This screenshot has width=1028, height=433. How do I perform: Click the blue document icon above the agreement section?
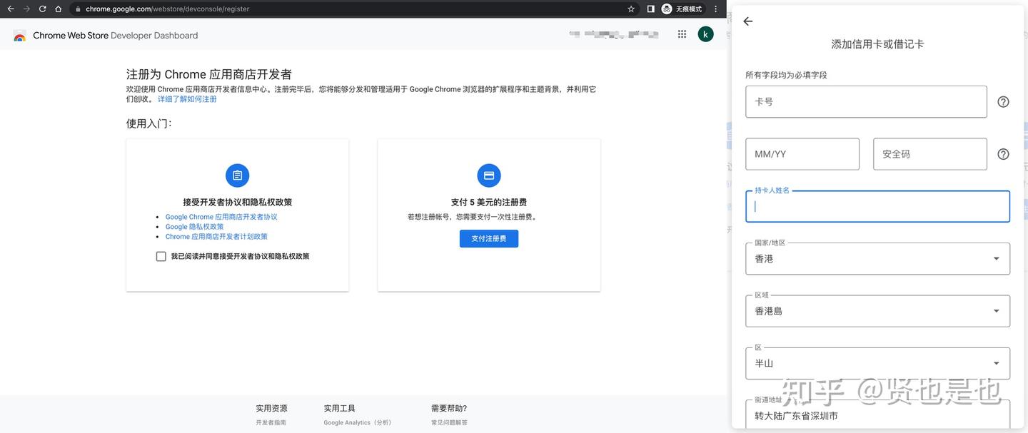click(x=237, y=175)
